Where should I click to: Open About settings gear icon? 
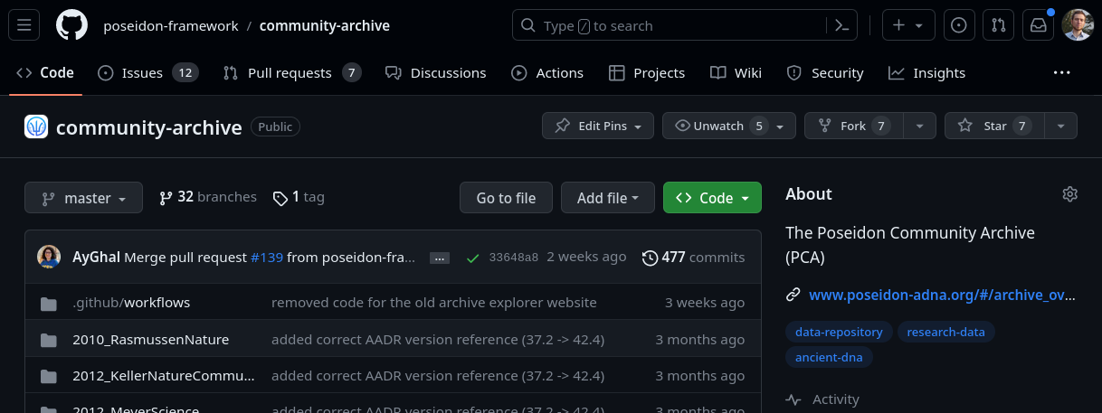coord(1070,194)
